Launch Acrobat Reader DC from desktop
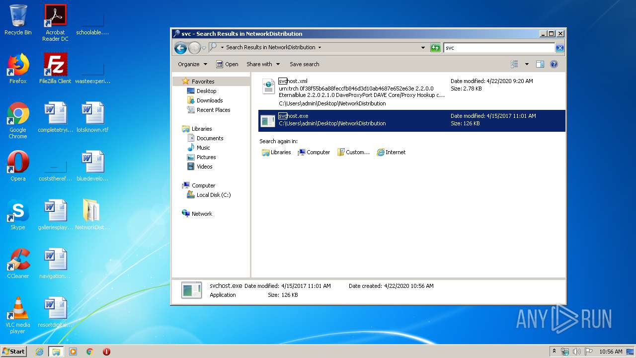Viewport: 636px width, 358px height. [x=55, y=23]
